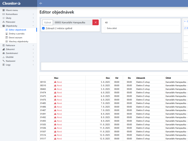This screenshot has height=141, width=188.
Task: Click the red X clear selection button
Action: (x=95, y=23)
